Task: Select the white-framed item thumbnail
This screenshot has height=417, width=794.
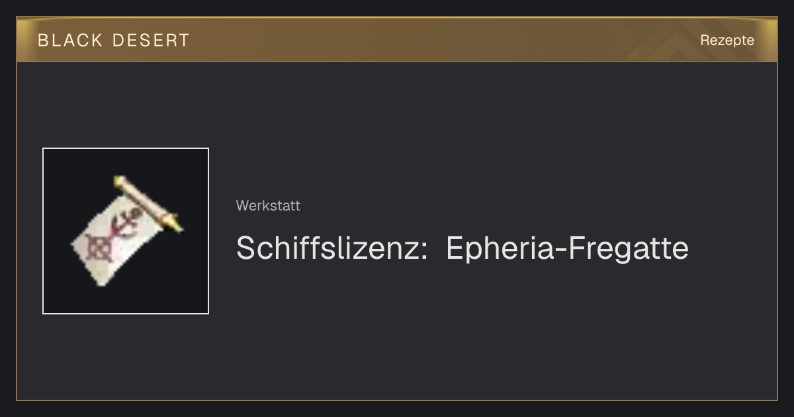Action: [x=126, y=231]
